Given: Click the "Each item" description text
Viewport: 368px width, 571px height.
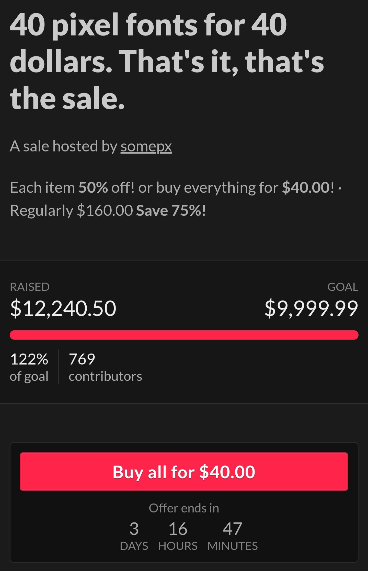Looking at the screenshot, I should coord(42,188).
